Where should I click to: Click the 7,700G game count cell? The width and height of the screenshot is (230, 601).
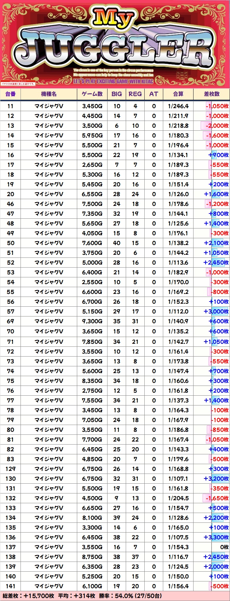point(92,440)
